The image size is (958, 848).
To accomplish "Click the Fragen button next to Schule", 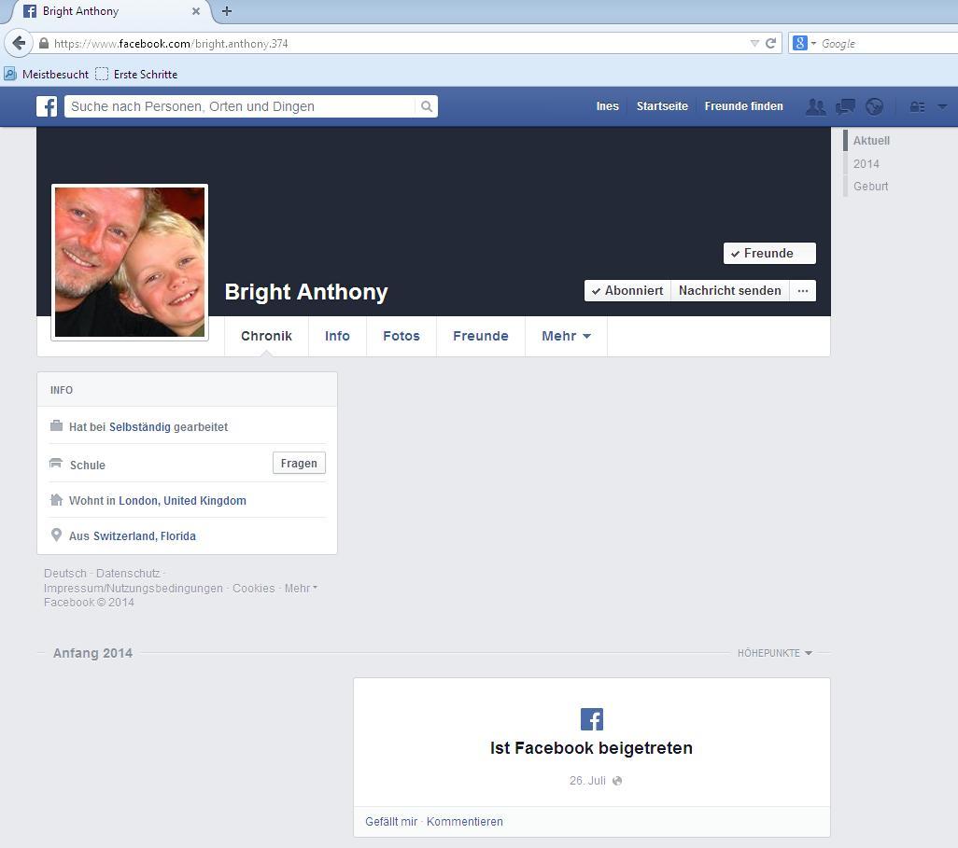I will [x=299, y=463].
